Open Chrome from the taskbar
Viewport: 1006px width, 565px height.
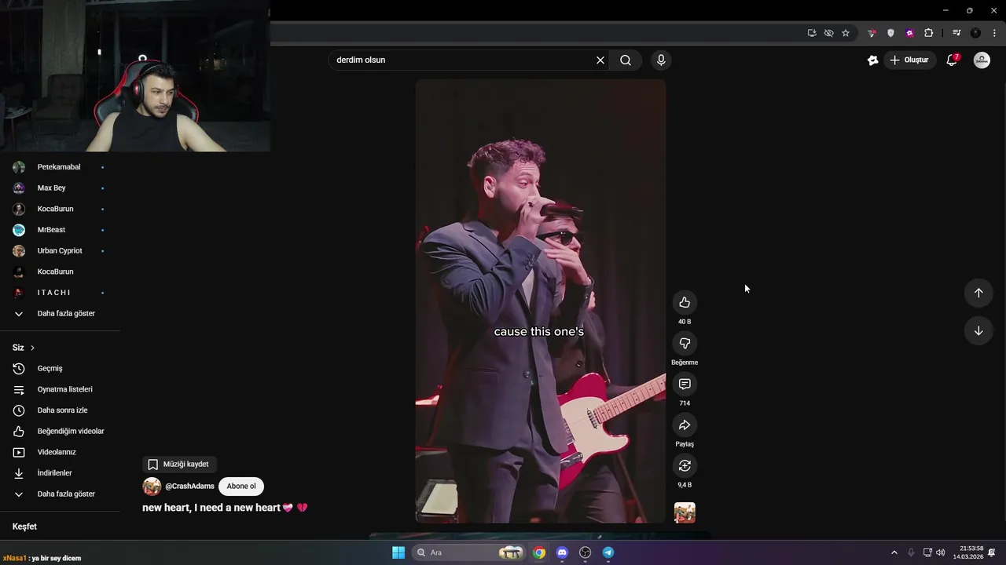click(x=539, y=552)
